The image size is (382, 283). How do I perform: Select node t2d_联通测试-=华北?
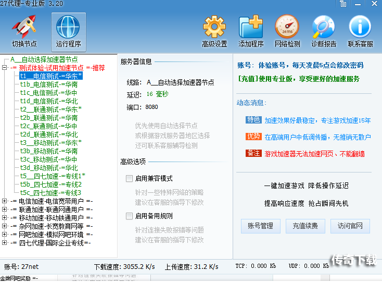(49, 134)
